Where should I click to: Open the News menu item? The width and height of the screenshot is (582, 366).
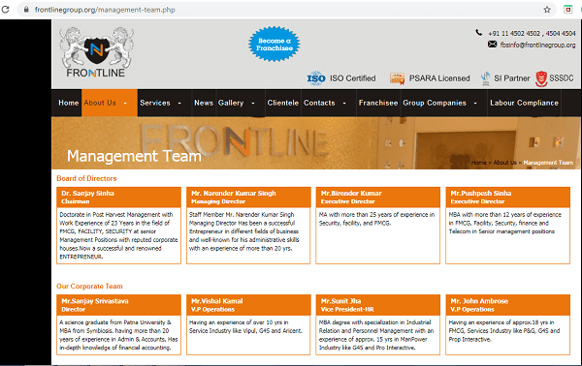coord(204,103)
